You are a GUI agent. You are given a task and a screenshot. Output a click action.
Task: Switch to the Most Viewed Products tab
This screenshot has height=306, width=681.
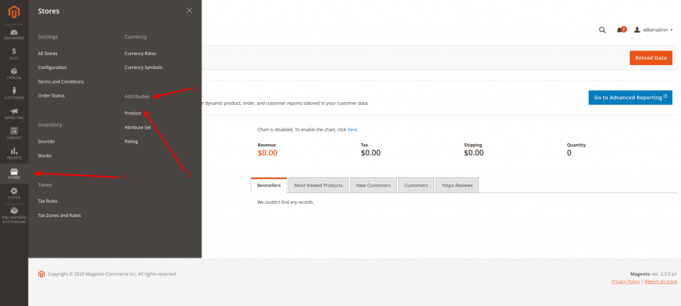click(x=318, y=185)
